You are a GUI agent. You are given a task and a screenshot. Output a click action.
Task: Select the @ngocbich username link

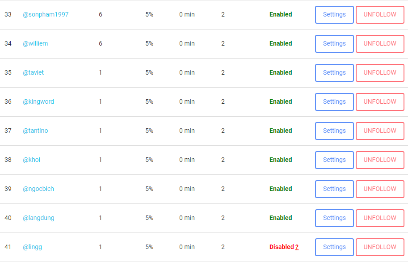click(x=38, y=189)
